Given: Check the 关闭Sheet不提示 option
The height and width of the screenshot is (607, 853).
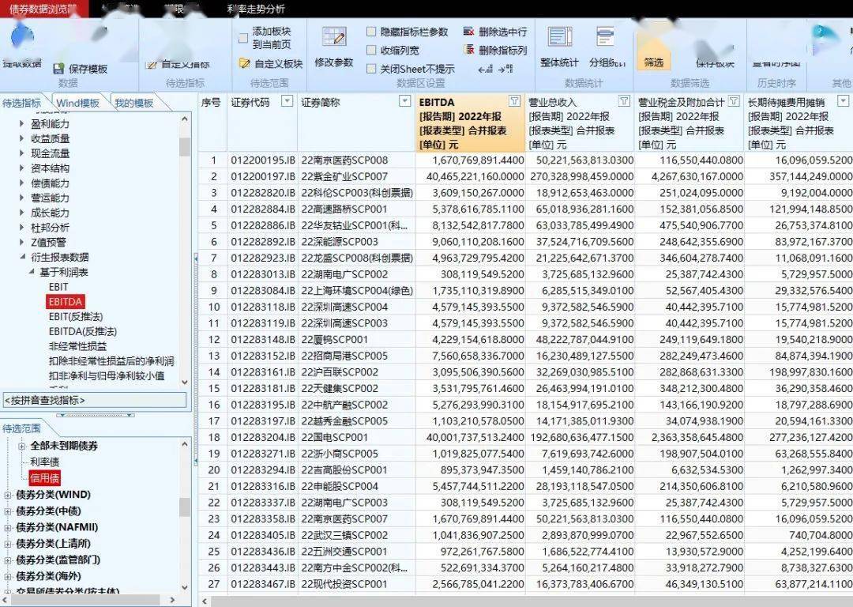Looking at the screenshot, I should (370, 67).
